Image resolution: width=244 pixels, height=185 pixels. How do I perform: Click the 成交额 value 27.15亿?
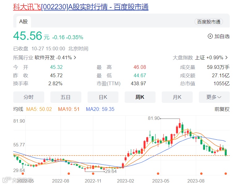click(221, 75)
